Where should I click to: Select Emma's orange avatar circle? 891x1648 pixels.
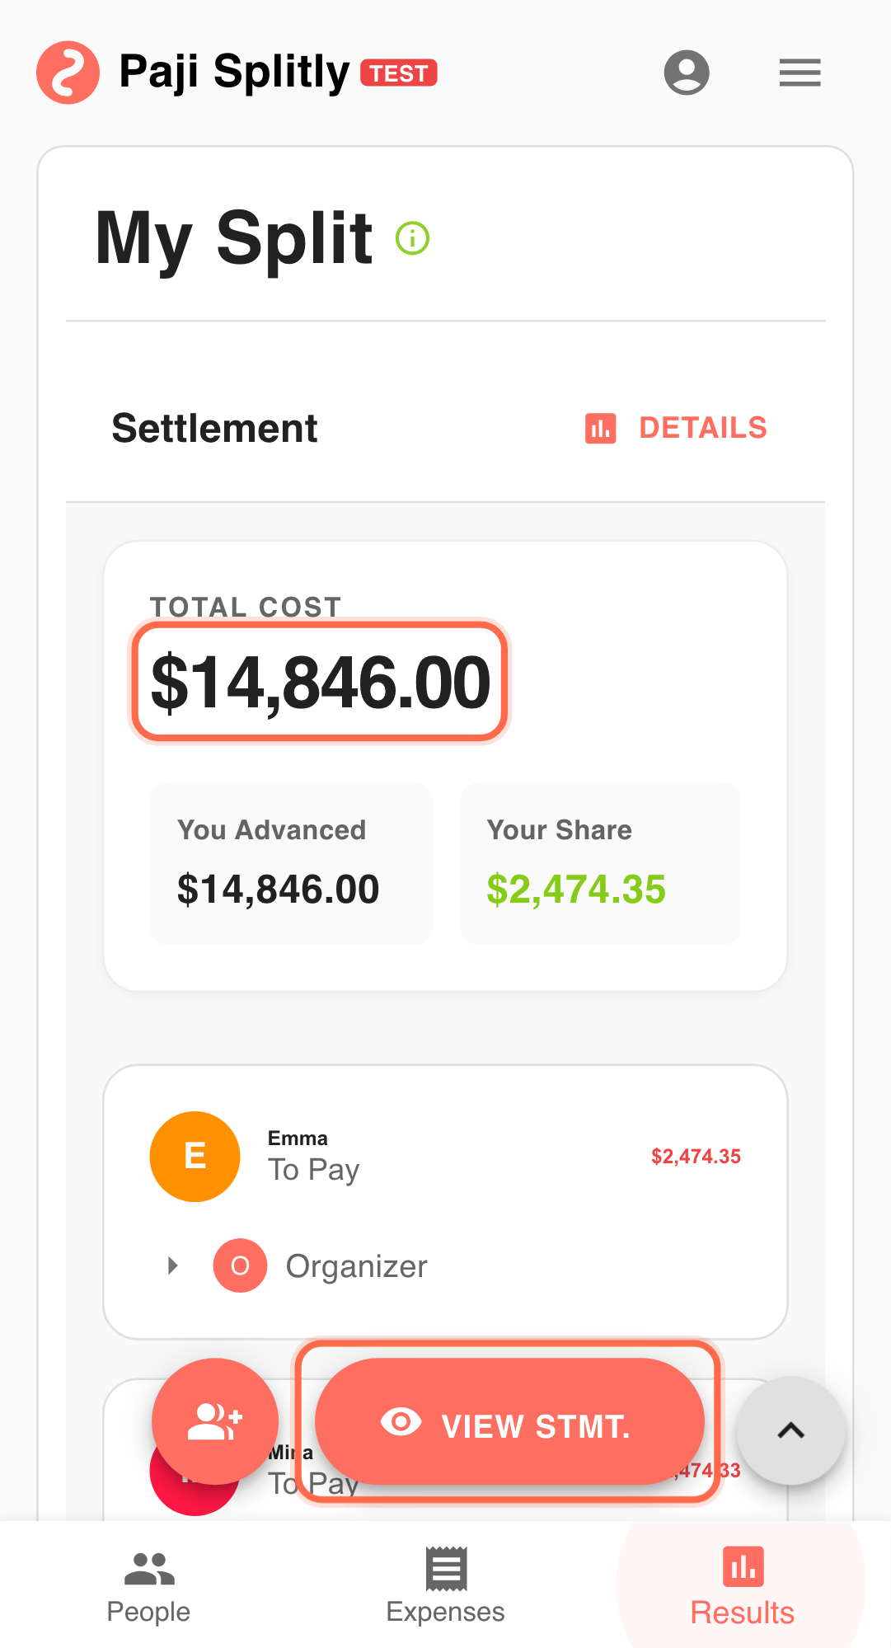click(x=195, y=1156)
